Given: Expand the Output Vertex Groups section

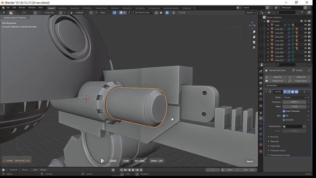Looking at the screenshot, I should 280,155.
